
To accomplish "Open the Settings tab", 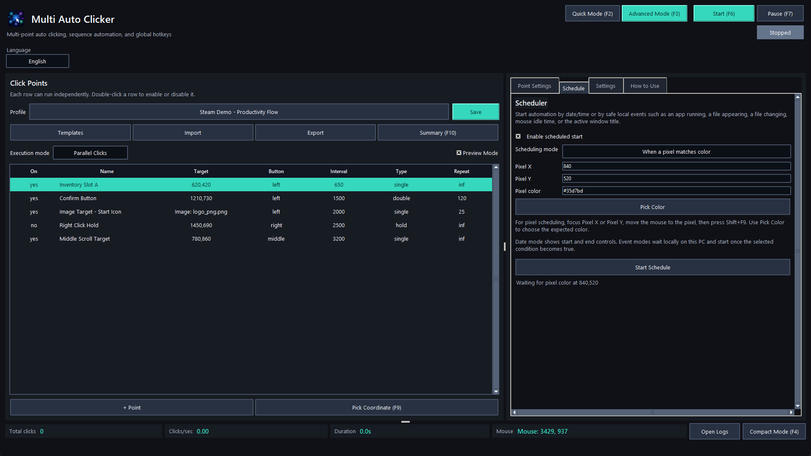I will (x=605, y=86).
